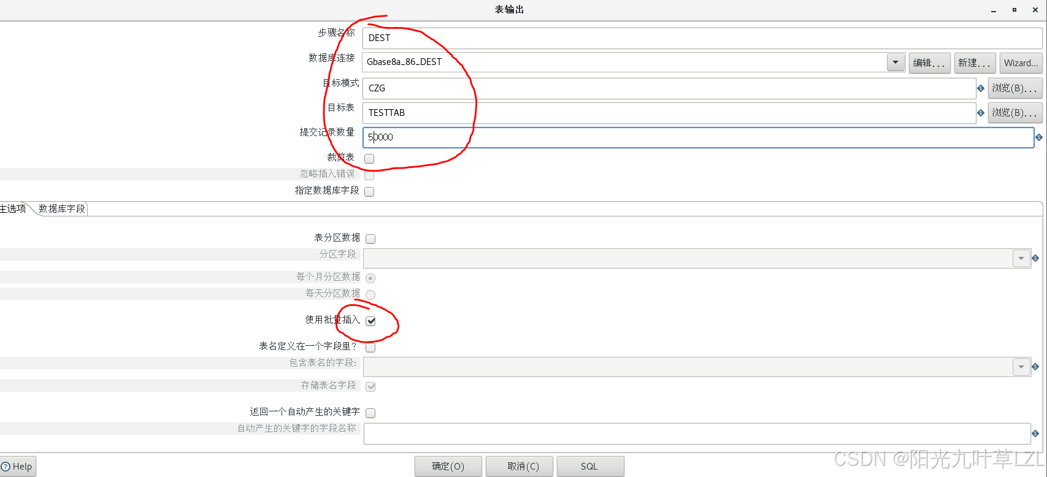
Task: Expand the 分区字段 dropdown
Action: [x=1021, y=258]
